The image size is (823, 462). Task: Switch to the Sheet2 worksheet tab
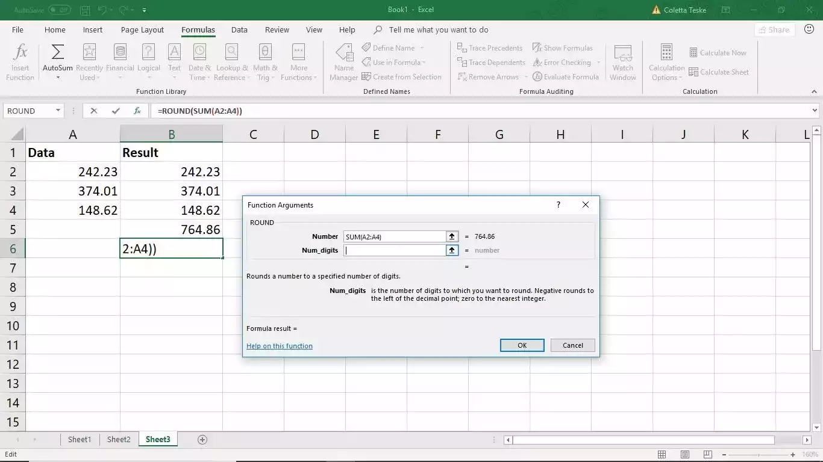coord(119,439)
